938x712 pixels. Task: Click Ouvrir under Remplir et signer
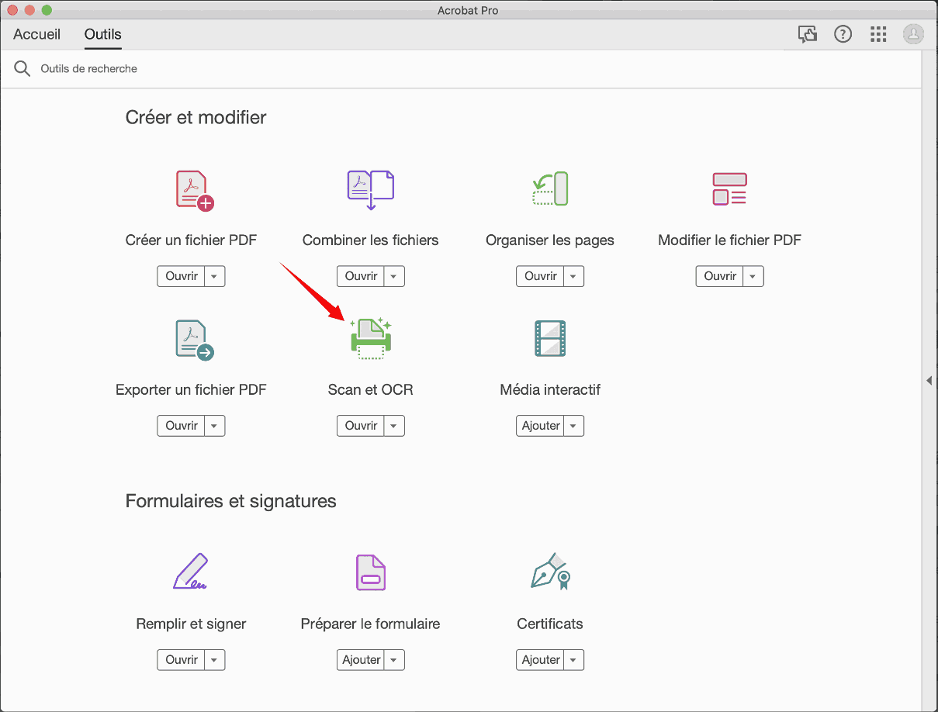(x=182, y=660)
